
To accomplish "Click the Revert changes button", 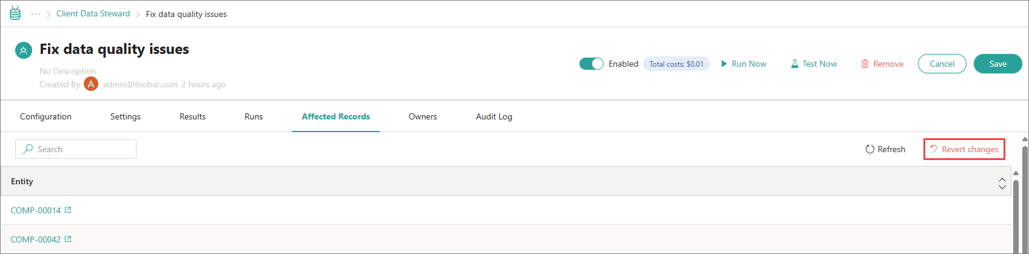I will click(x=964, y=149).
